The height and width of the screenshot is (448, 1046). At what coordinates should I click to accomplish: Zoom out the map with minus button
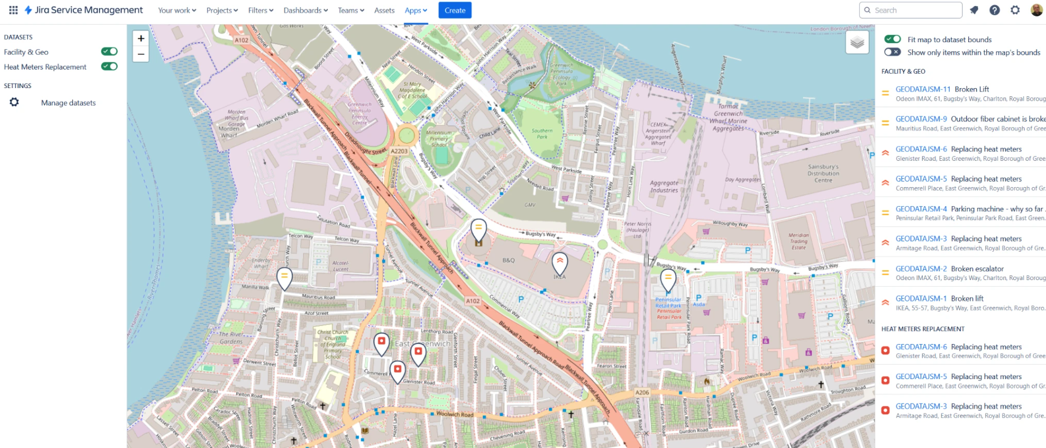pyautogui.click(x=141, y=54)
